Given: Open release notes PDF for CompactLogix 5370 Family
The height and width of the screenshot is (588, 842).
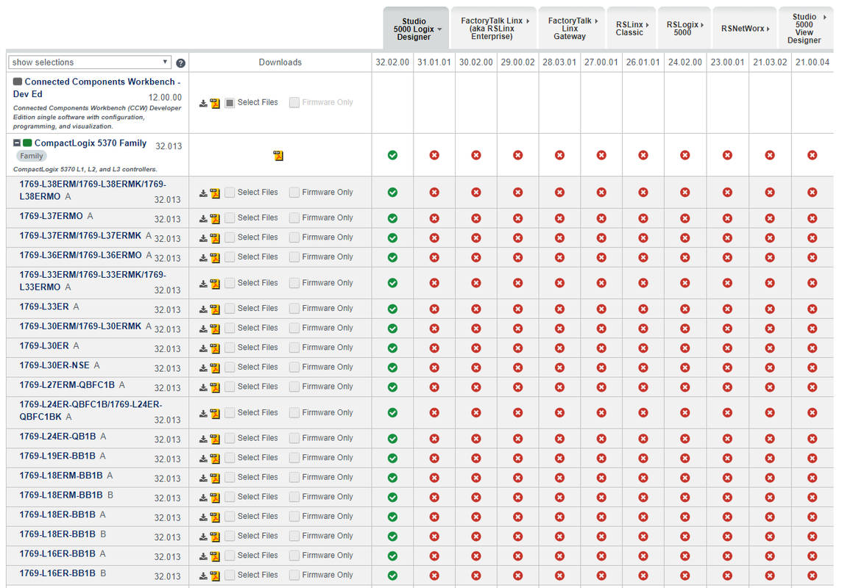Looking at the screenshot, I should (x=278, y=156).
